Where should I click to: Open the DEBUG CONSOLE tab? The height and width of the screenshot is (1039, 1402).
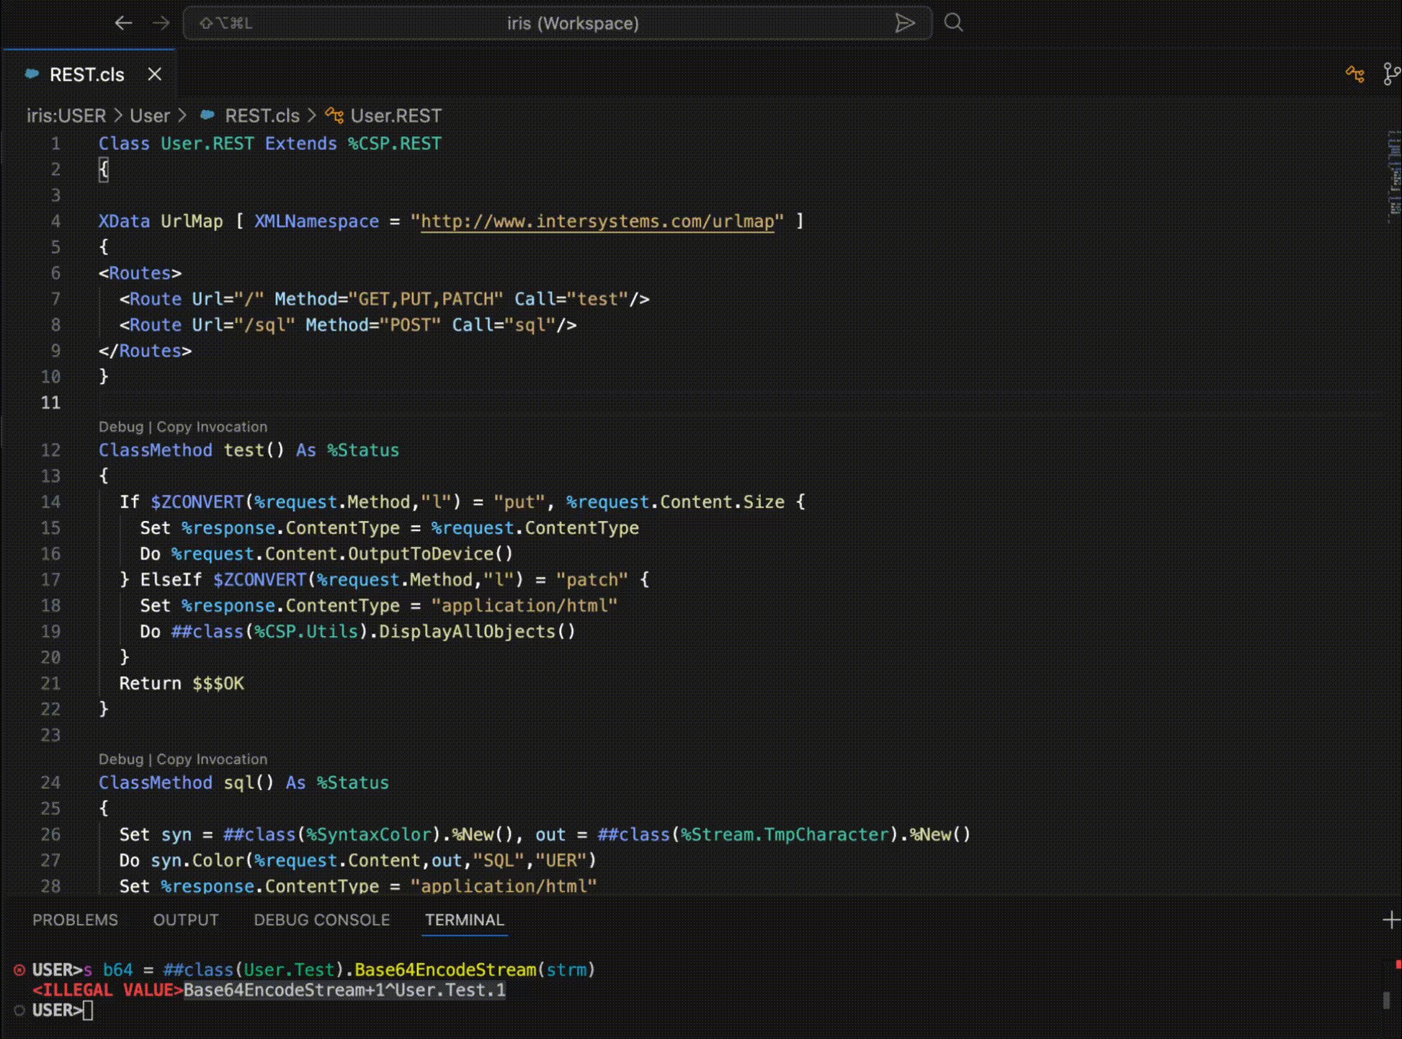click(321, 920)
